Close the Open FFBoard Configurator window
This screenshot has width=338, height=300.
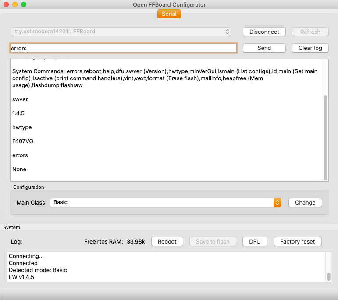click(x=6, y=4)
